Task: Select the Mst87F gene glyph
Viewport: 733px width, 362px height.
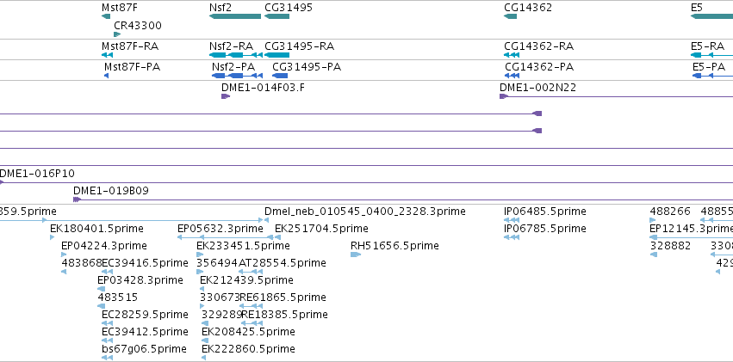Action: [106, 16]
